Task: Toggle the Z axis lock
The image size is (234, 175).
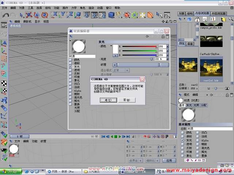Action: [x=70, y=15]
